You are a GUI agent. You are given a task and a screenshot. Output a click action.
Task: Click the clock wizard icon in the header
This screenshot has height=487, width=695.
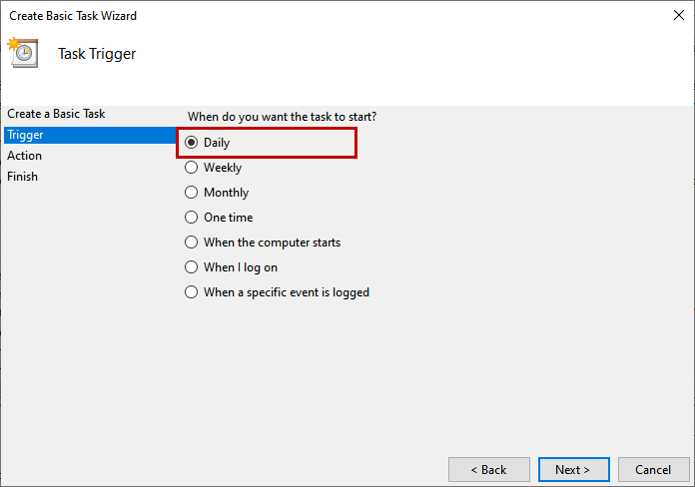[22, 51]
